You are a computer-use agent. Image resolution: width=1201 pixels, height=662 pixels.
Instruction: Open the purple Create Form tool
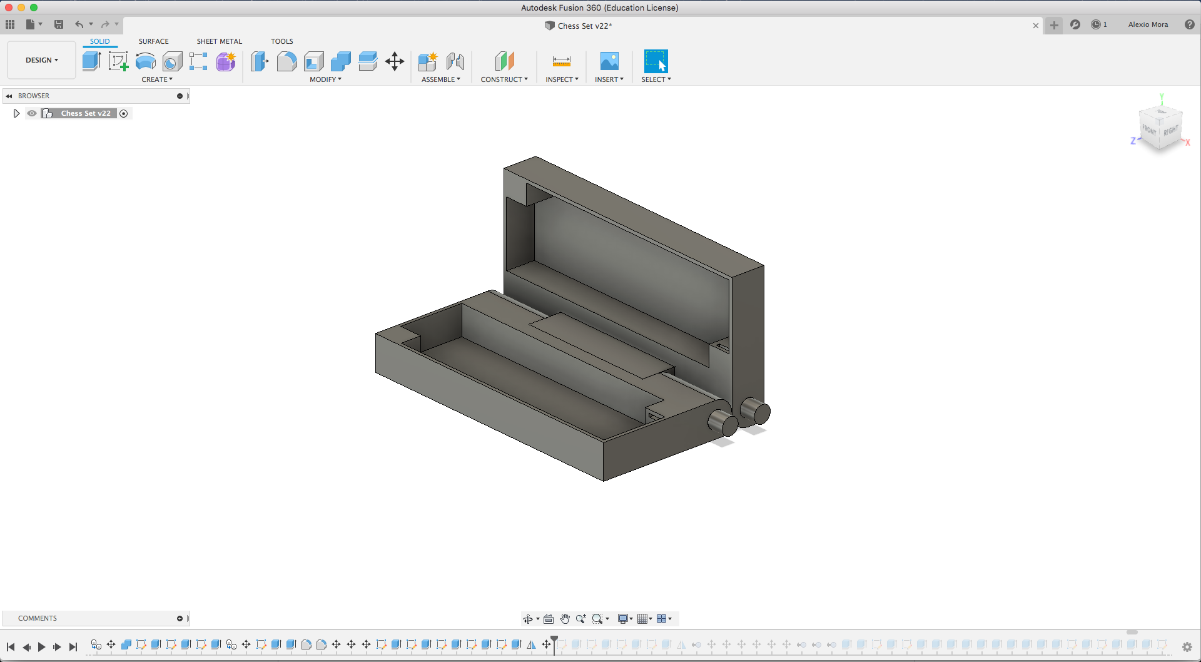(226, 61)
